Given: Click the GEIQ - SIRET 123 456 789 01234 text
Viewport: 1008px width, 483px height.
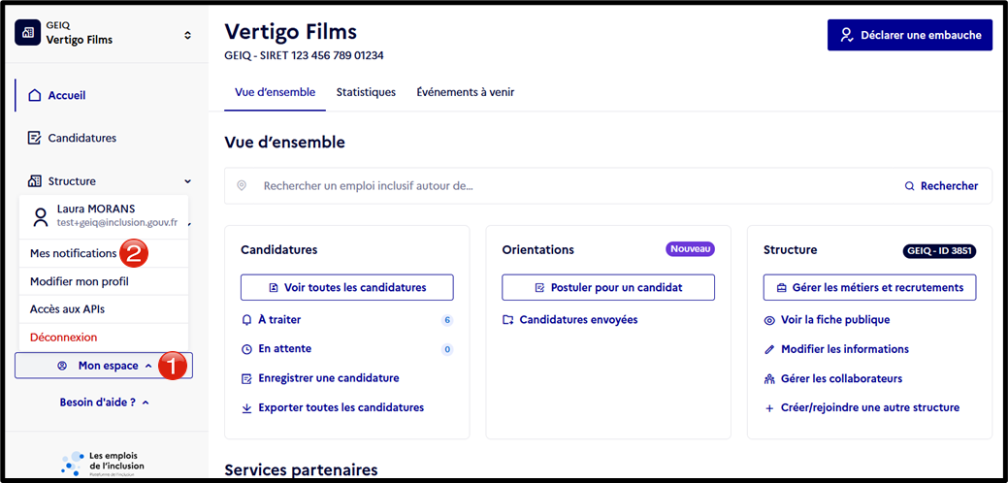Looking at the screenshot, I should pos(304,56).
